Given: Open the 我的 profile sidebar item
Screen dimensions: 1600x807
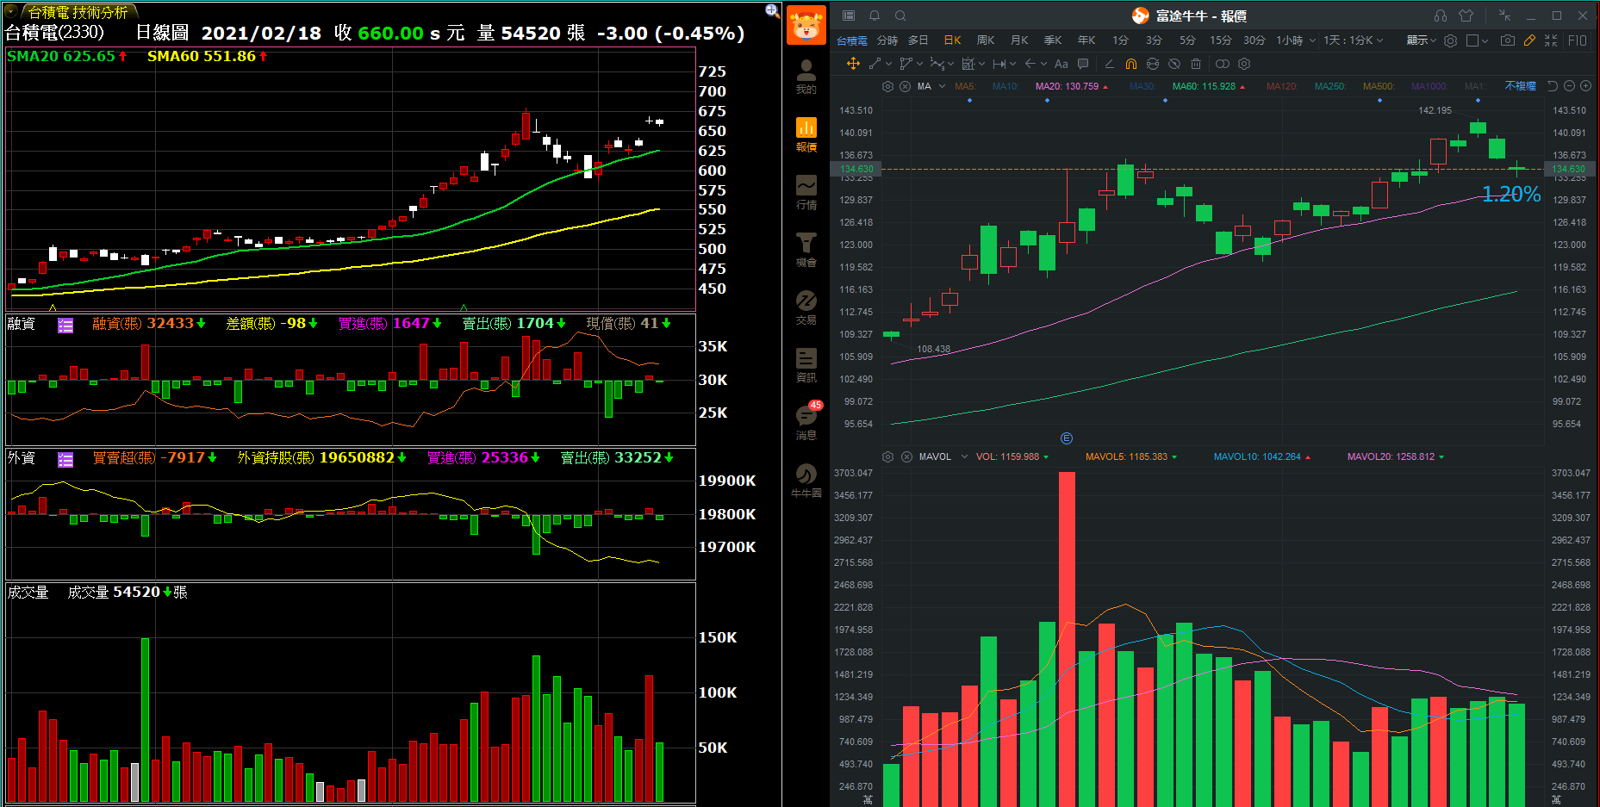Looking at the screenshot, I should pyautogui.click(x=806, y=77).
